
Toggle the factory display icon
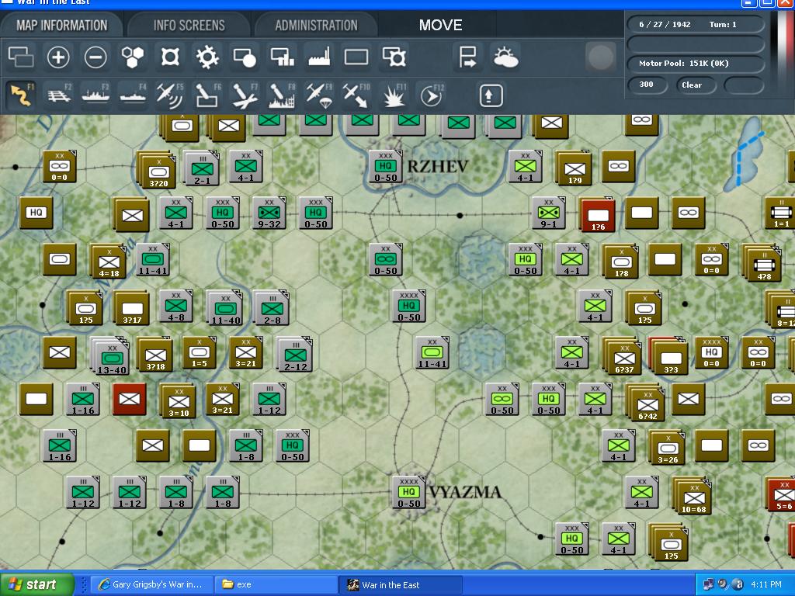[x=319, y=57]
